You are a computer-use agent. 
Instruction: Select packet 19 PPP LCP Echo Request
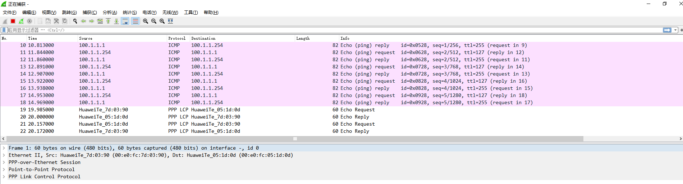pyautogui.click(x=341, y=110)
